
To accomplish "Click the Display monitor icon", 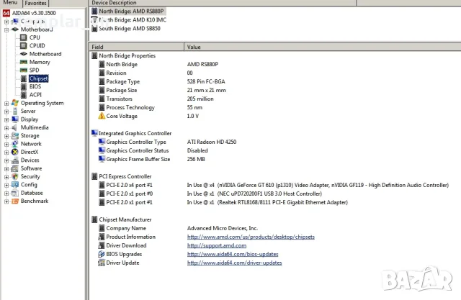I will pos(15,119).
